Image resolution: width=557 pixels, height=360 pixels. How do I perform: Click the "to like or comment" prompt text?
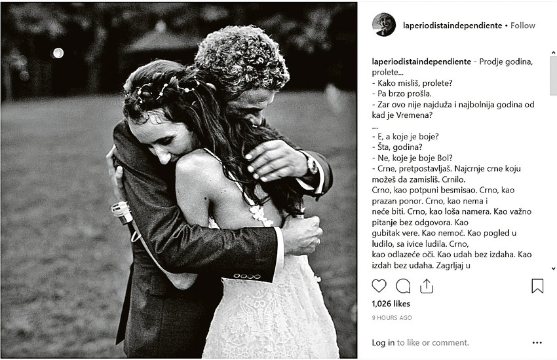pyautogui.click(x=432, y=342)
